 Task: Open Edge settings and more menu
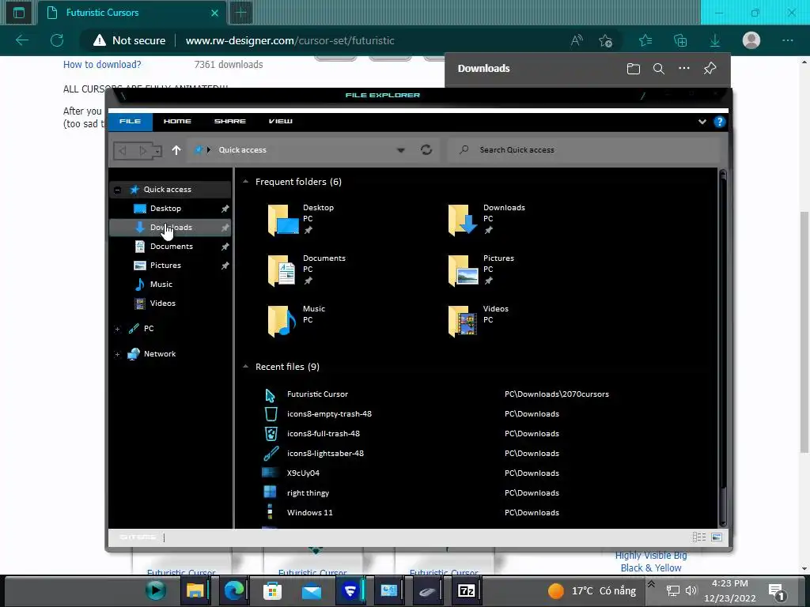pyautogui.click(x=787, y=40)
